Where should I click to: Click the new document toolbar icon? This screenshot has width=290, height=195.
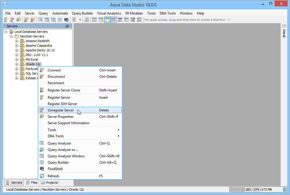[74, 20]
